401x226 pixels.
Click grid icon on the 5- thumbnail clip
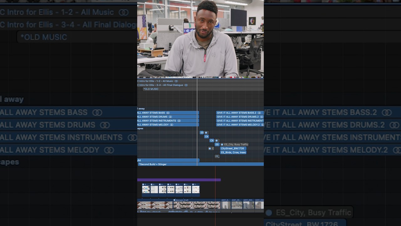click(193, 185)
